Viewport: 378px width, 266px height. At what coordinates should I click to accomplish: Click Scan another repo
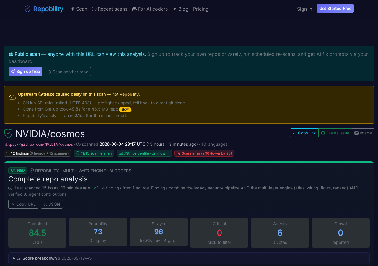(x=68, y=72)
